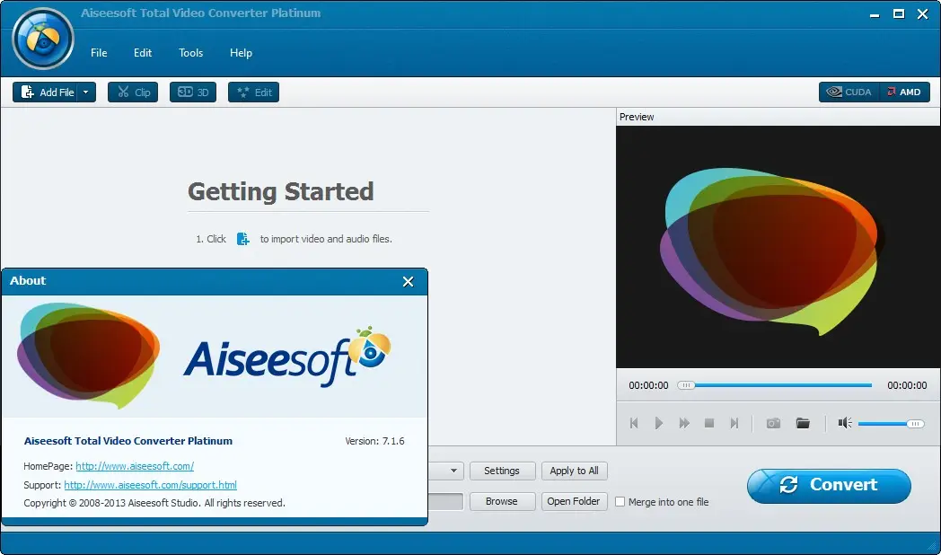The width and height of the screenshot is (941, 555).
Task: Open the Help menu
Action: point(241,53)
